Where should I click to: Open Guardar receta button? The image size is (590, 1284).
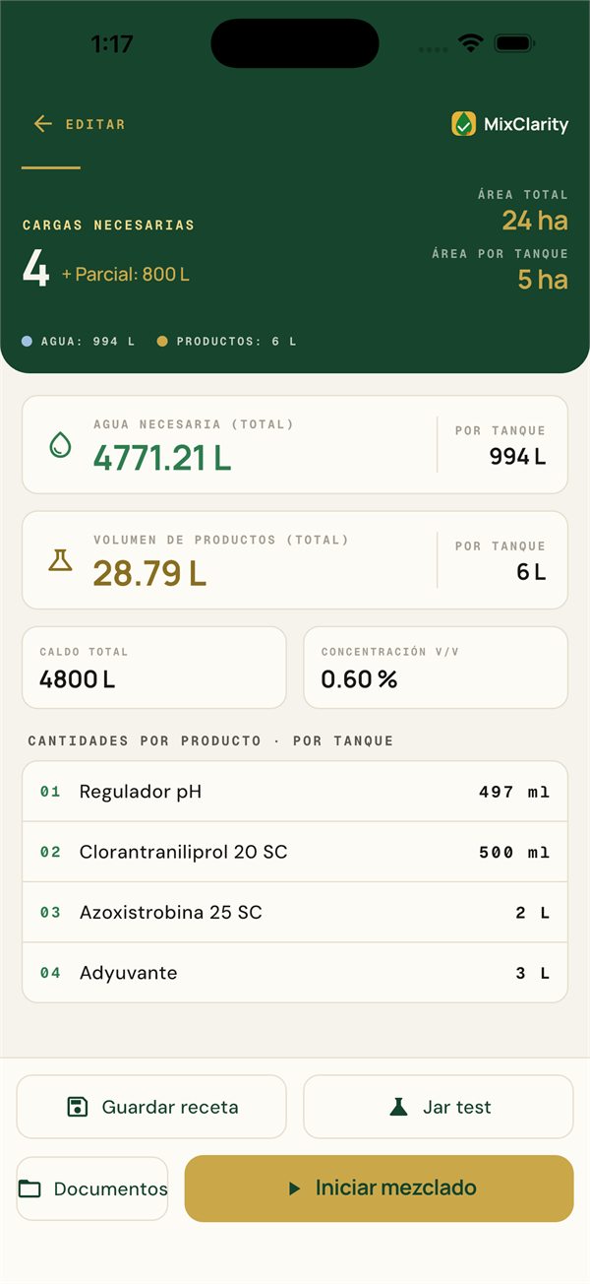click(151, 1107)
